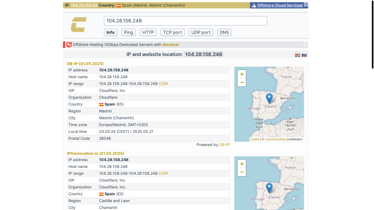Open the Offshore Cloud Services link
The height and width of the screenshot is (210, 374).
pyautogui.click(x=280, y=5)
